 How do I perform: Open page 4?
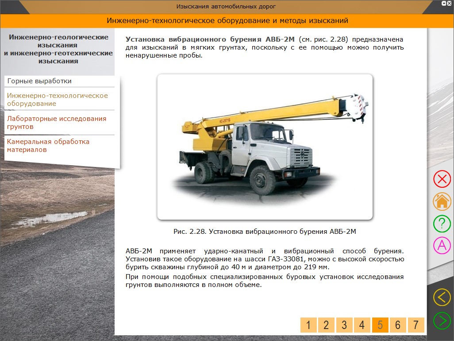[x=362, y=325]
